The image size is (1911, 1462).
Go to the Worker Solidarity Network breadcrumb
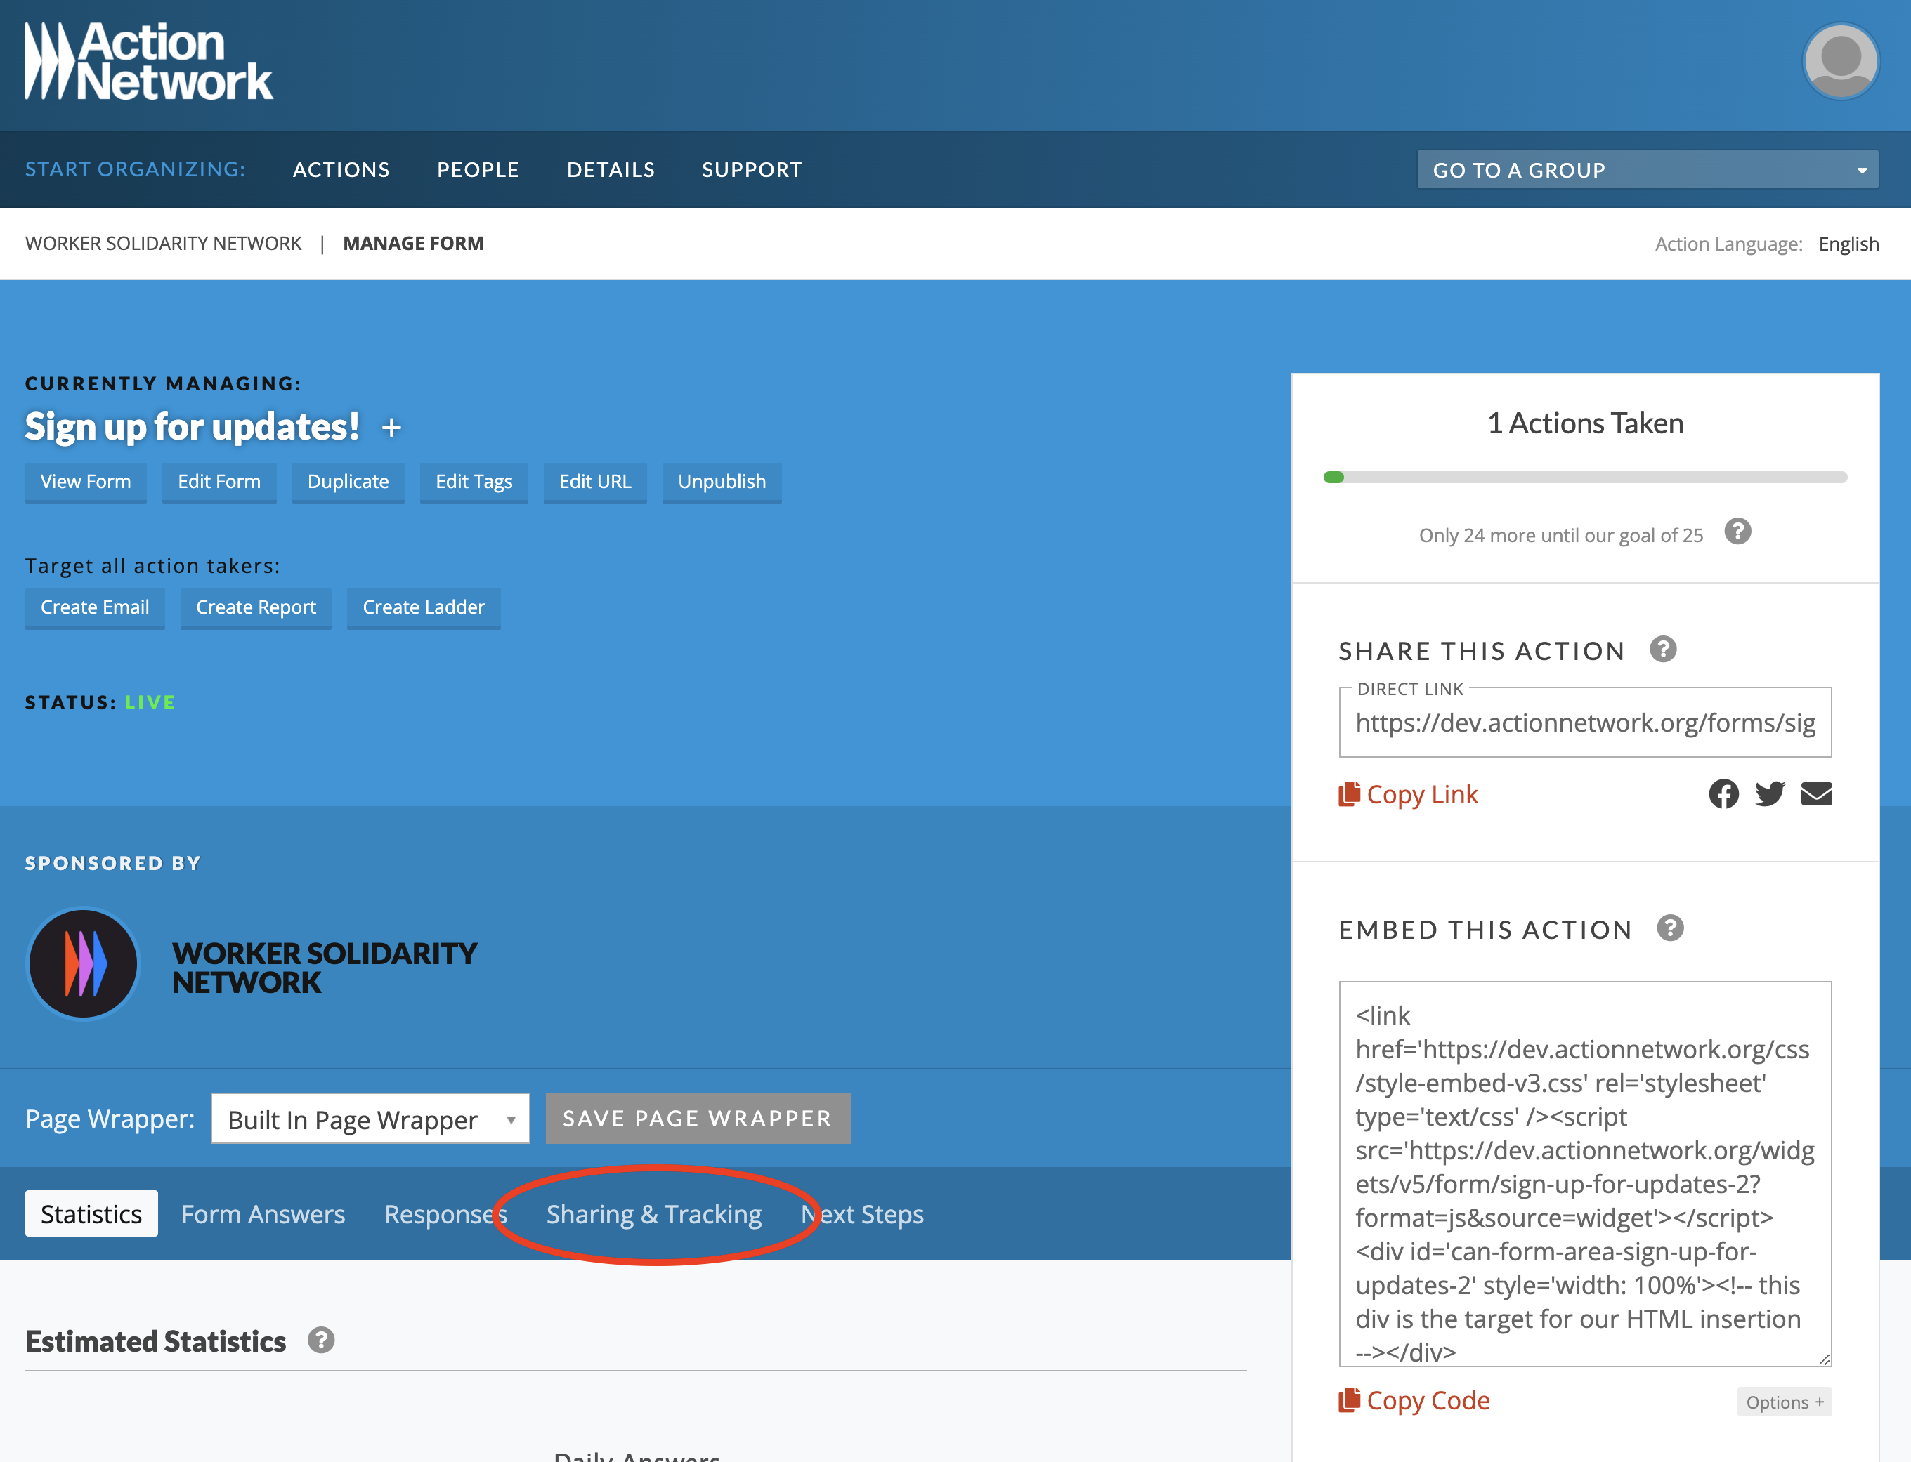pos(164,244)
